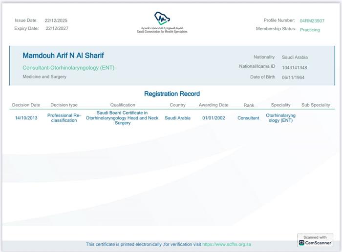Click the Expiry Date value 22/12/2027

pos(56,28)
